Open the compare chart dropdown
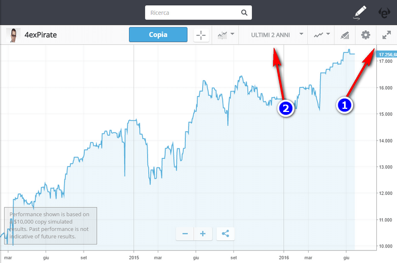The image size is (397, 263). (x=225, y=35)
